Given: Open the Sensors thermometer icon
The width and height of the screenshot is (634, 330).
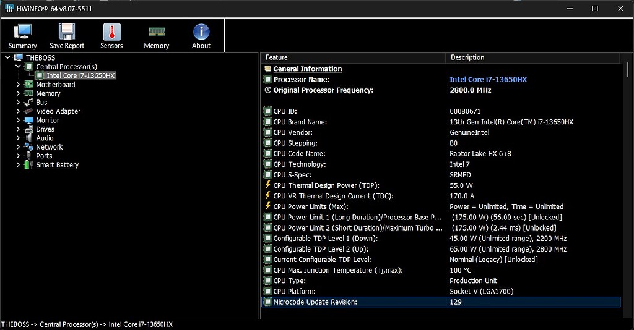Looking at the screenshot, I should (111, 32).
